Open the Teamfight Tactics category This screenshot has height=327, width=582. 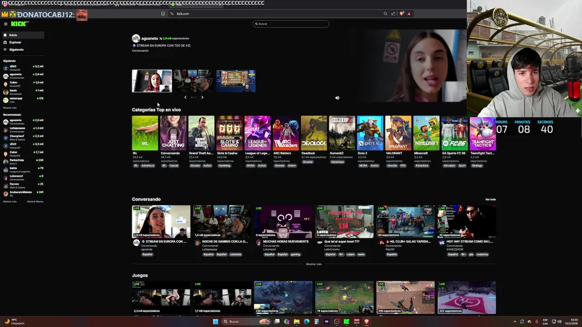coord(483,133)
